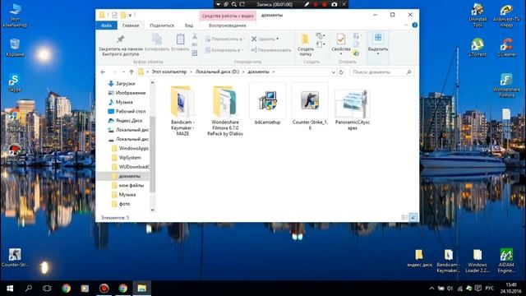Open the Файл tab
Image resolution: width=526 pixels, height=296 pixels.
click(x=106, y=25)
